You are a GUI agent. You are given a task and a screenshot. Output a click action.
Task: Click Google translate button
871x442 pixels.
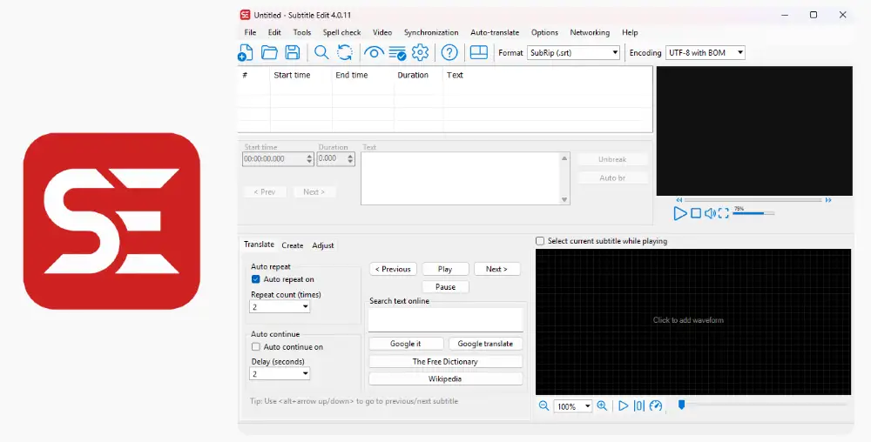pos(485,344)
